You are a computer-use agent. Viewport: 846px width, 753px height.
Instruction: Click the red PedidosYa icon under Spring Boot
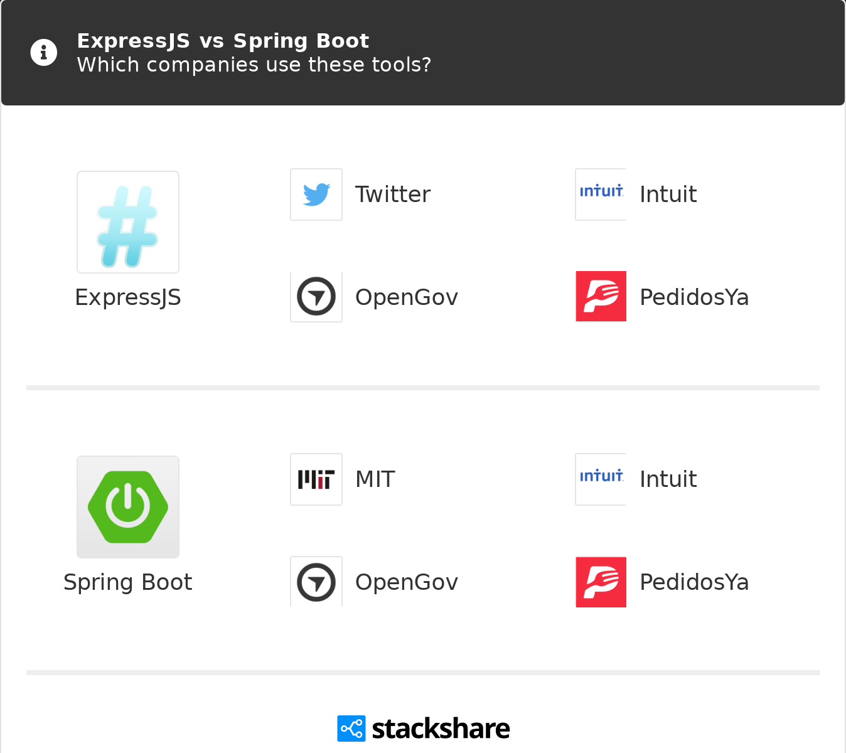(x=601, y=582)
